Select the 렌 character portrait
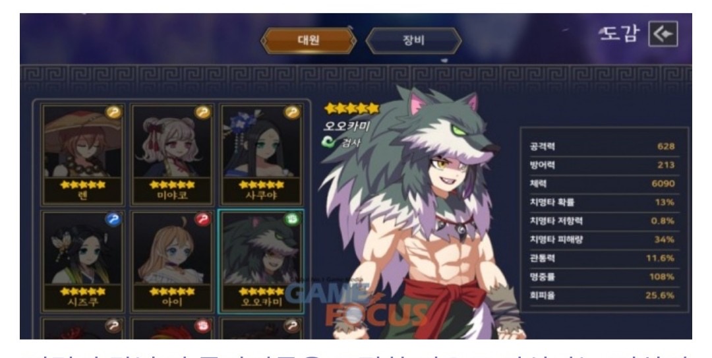Viewport: 712px width, 358px height. click(82, 154)
